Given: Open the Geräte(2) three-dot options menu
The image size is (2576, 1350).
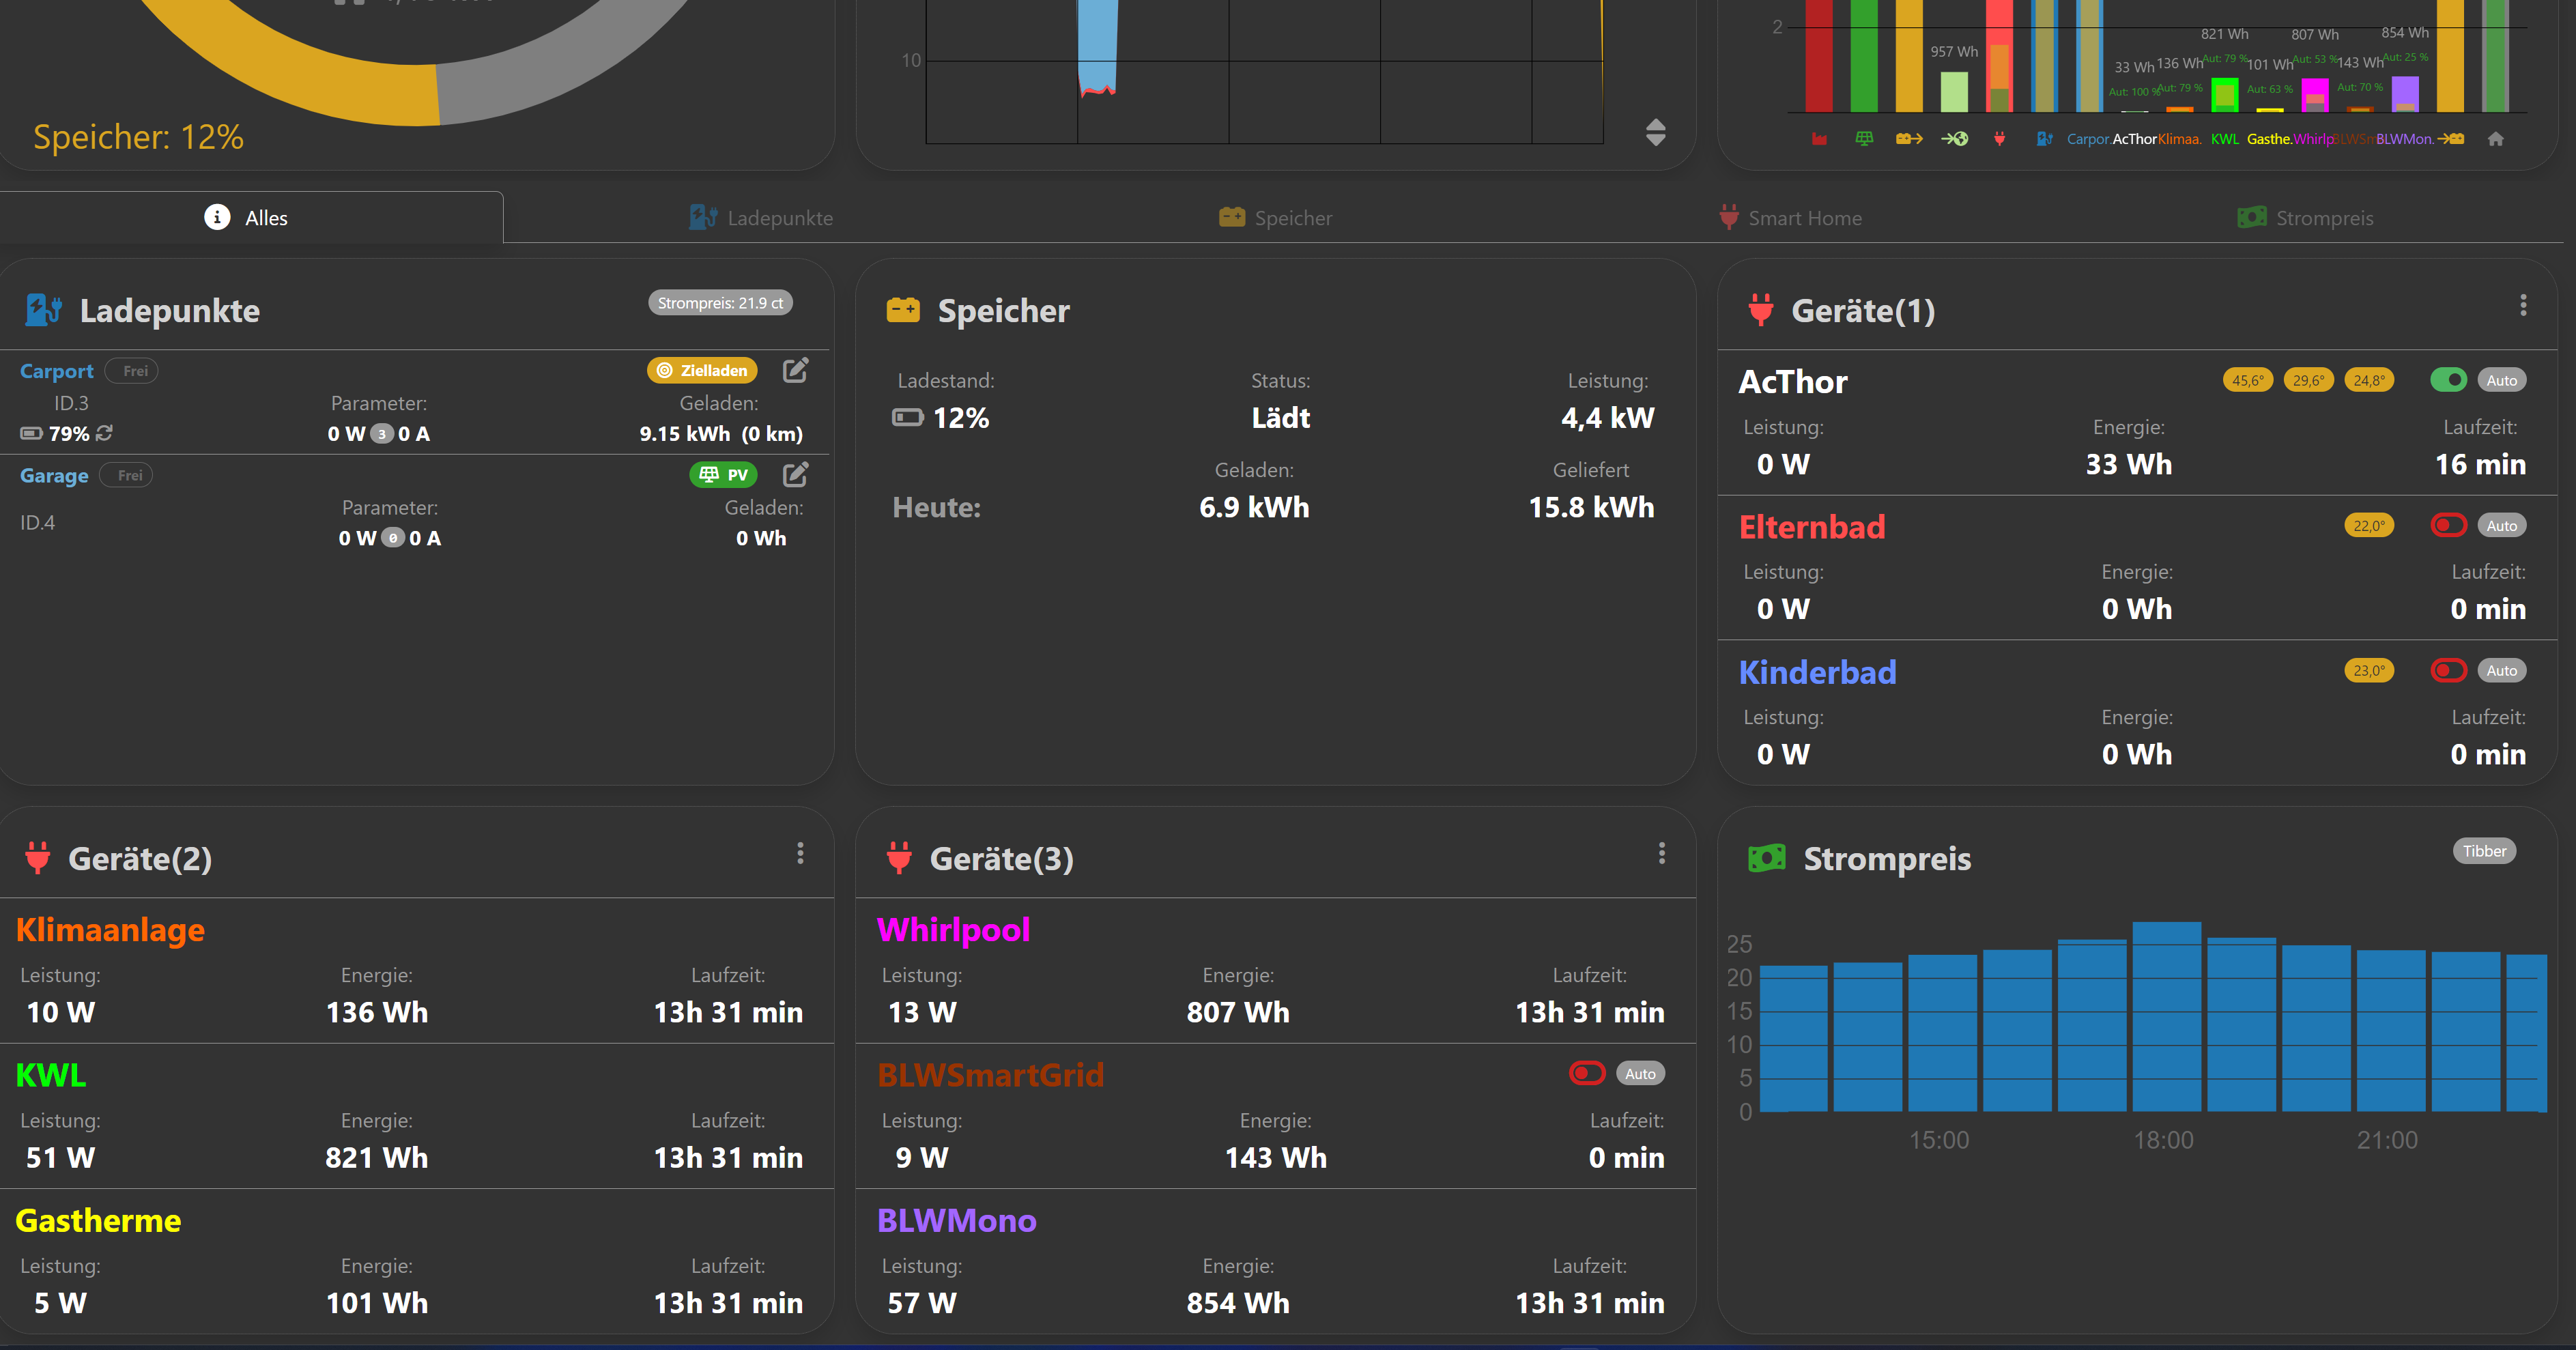Looking at the screenshot, I should coord(800,853).
